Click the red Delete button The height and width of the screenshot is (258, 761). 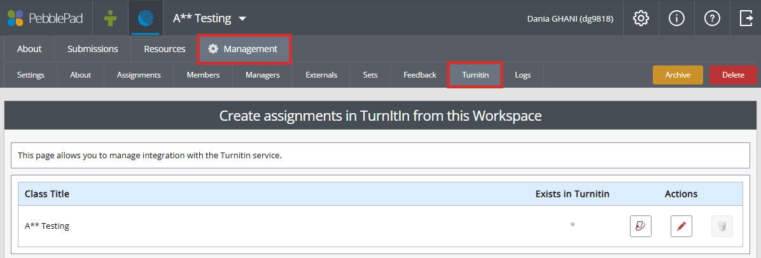[x=733, y=75]
